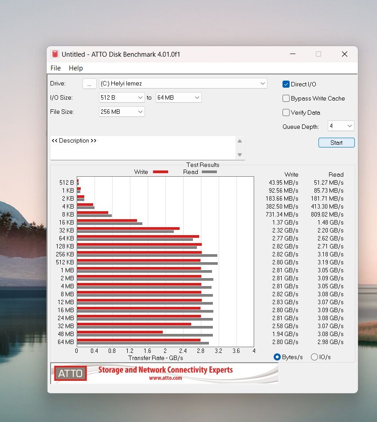Click the gray Read legend swatch

[x=209, y=172]
